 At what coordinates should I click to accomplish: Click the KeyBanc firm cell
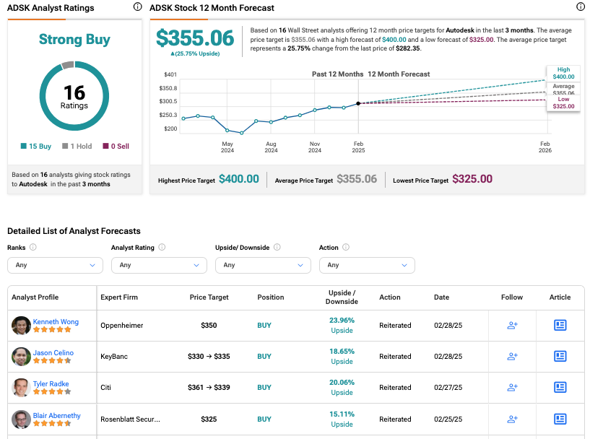tap(114, 356)
